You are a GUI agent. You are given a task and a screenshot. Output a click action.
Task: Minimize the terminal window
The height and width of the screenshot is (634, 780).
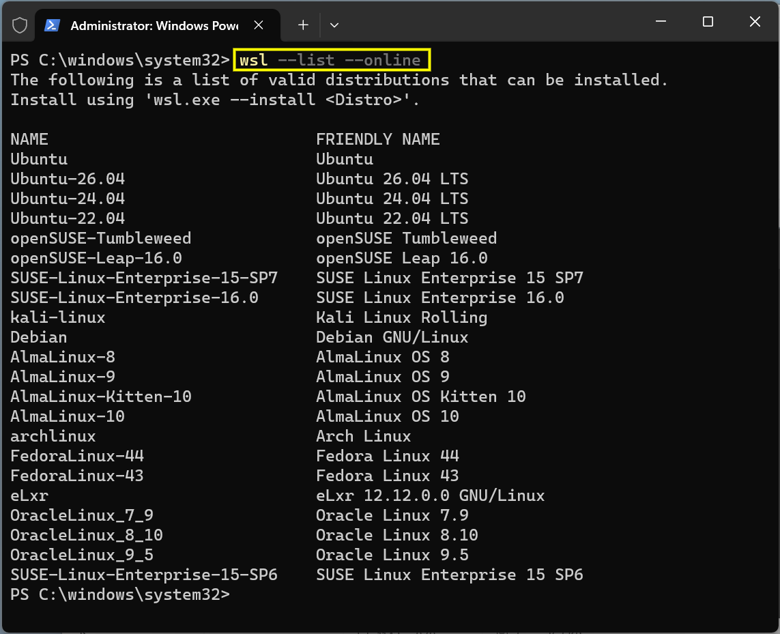tap(661, 21)
